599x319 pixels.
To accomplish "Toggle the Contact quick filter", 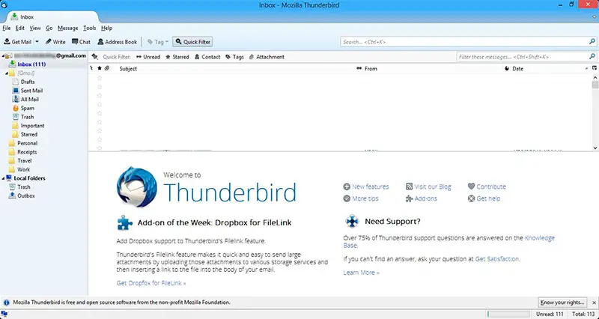I will [x=207, y=57].
